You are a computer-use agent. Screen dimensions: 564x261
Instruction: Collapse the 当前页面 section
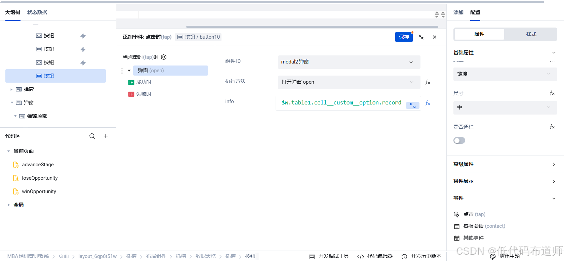[x=8, y=151]
